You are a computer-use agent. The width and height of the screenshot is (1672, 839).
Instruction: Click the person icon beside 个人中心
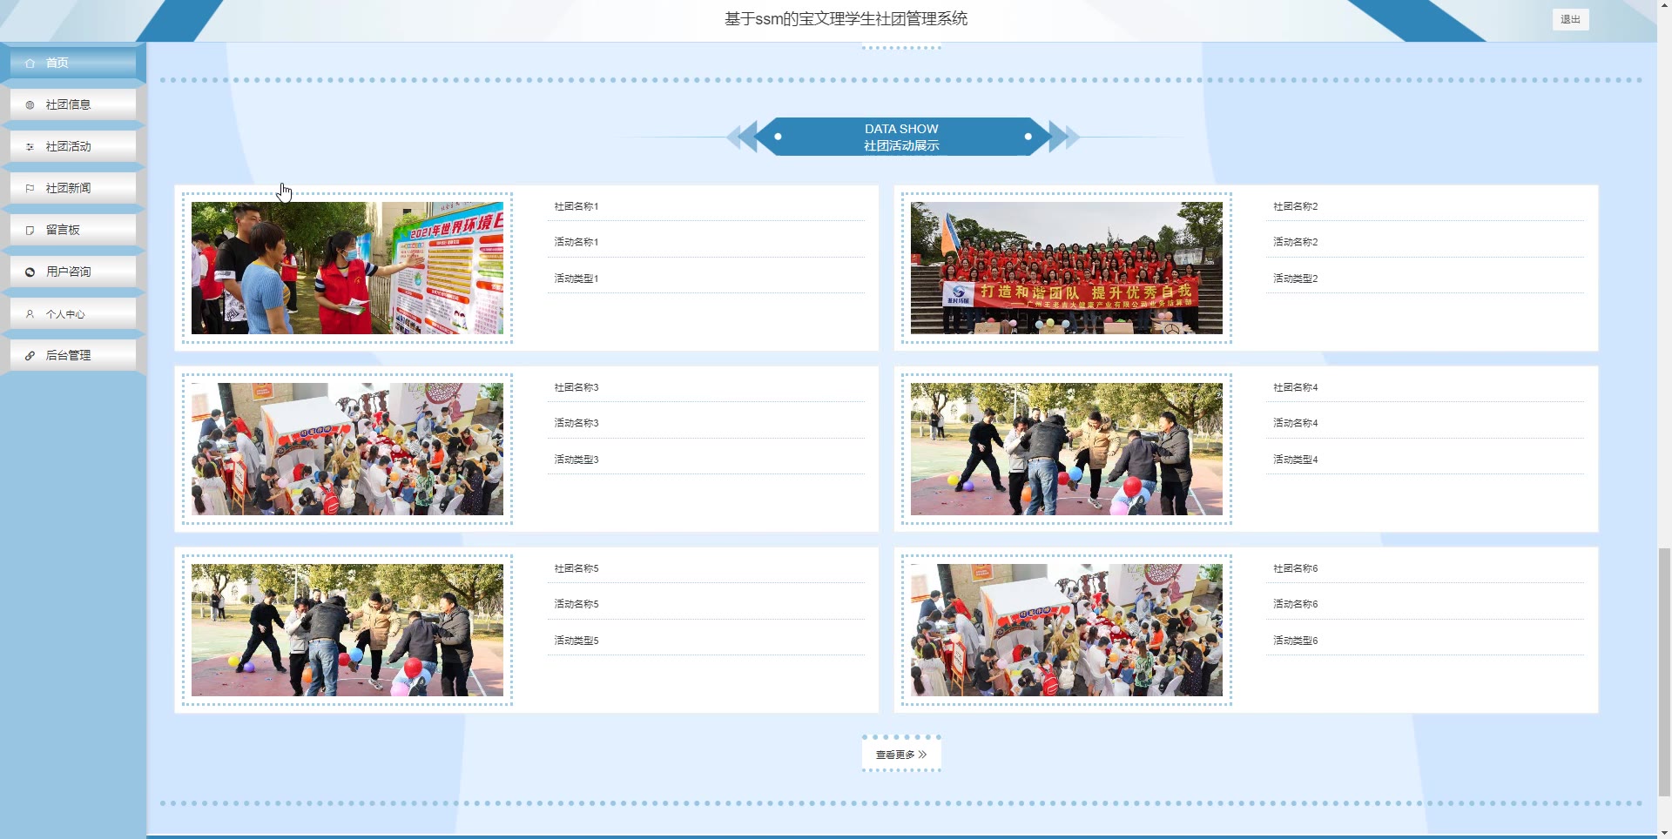click(30, 314)
